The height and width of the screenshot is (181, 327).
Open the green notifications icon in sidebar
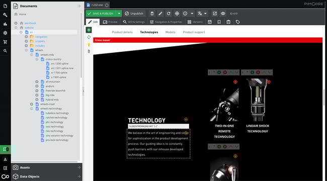(x=6, y=149)
